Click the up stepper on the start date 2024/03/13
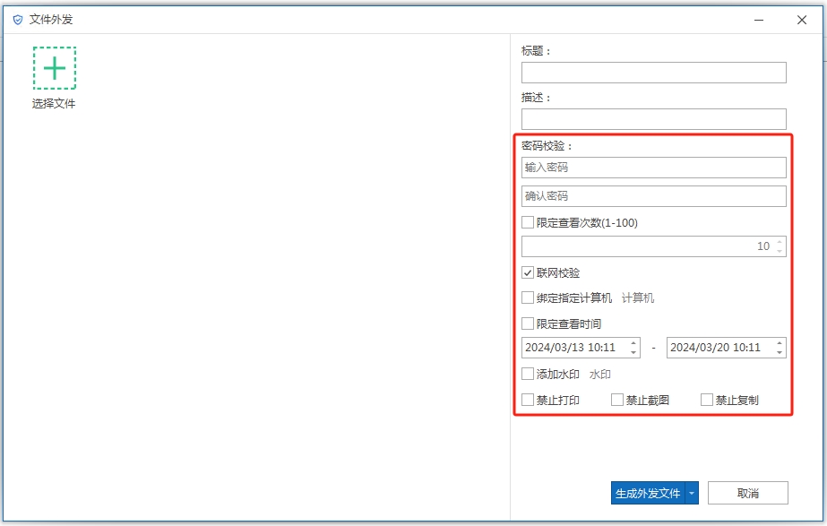 click(633, 343)
